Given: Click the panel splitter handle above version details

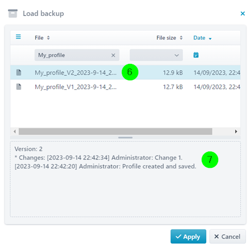Looking at the screenshot, I should [125, 137].
